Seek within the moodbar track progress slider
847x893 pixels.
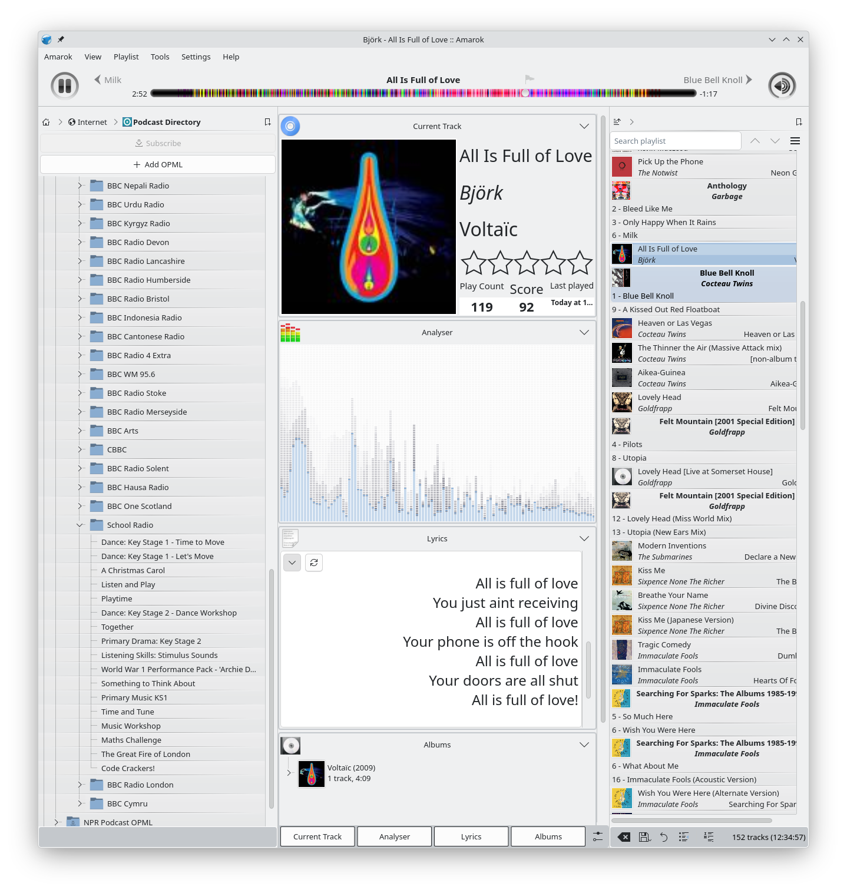[x=423, y=93]
